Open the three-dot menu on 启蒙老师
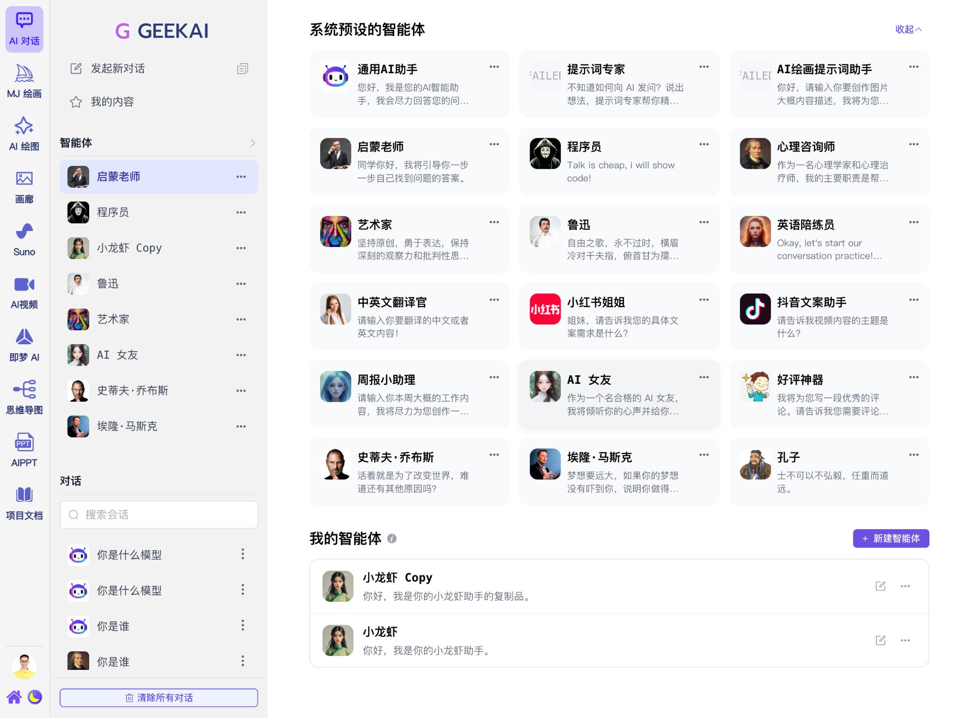The image size is (962, 718). [241, 176]
